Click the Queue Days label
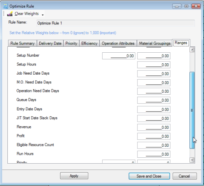 point(26,100)
